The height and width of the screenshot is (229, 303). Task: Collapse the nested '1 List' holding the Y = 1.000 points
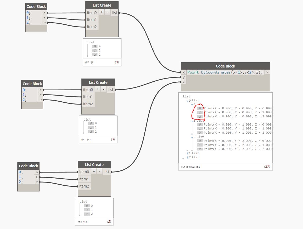point(192,121)
